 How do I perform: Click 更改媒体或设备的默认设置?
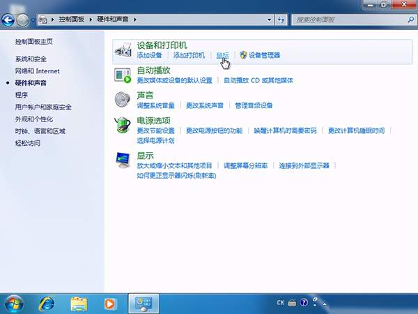click(174, 80)
